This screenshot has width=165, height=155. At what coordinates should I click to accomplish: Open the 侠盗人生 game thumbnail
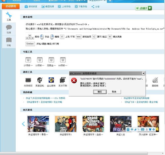click(x=121, y=124)
